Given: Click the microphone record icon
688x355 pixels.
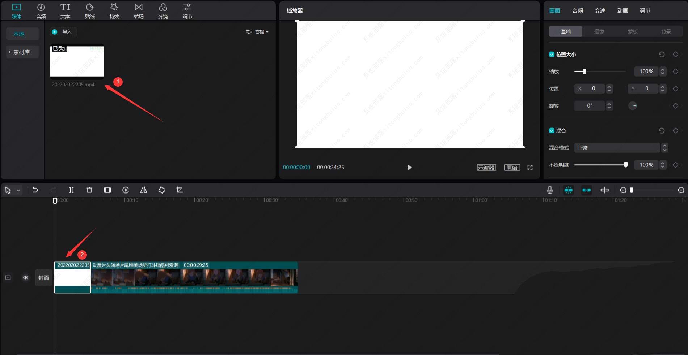Looking at the screenshot, I should 550,190.
